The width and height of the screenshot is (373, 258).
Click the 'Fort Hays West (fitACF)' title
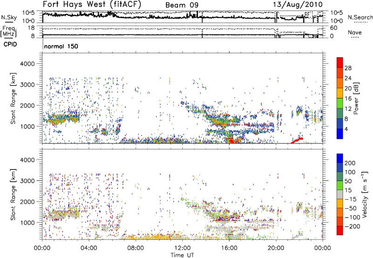[x=92, y=5]
